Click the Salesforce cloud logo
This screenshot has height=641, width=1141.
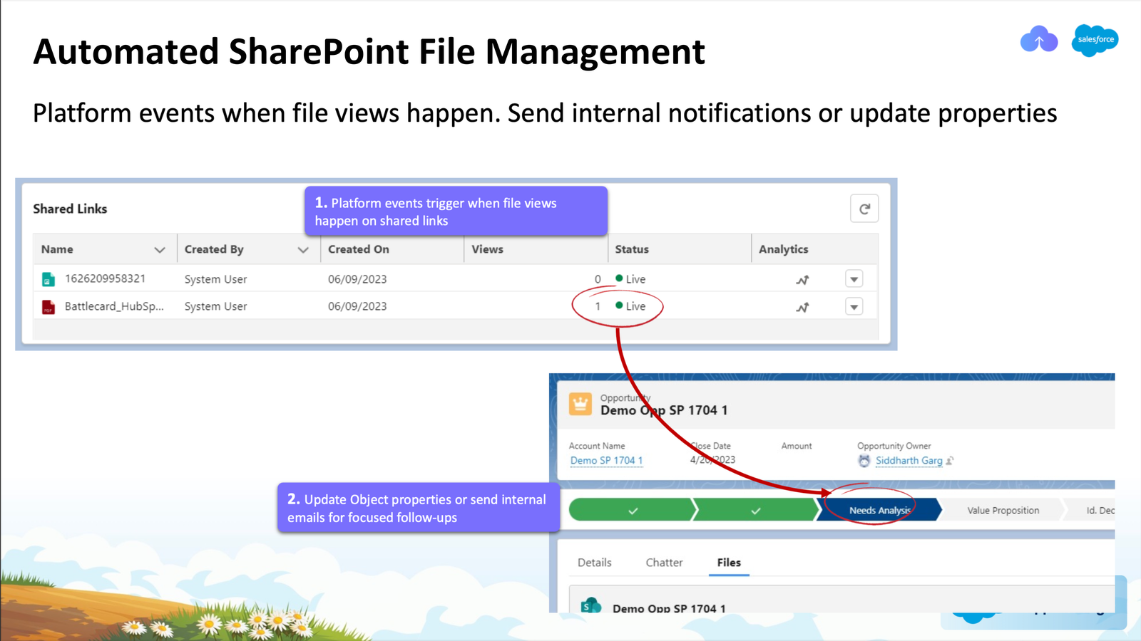(x=1095, y=40)
